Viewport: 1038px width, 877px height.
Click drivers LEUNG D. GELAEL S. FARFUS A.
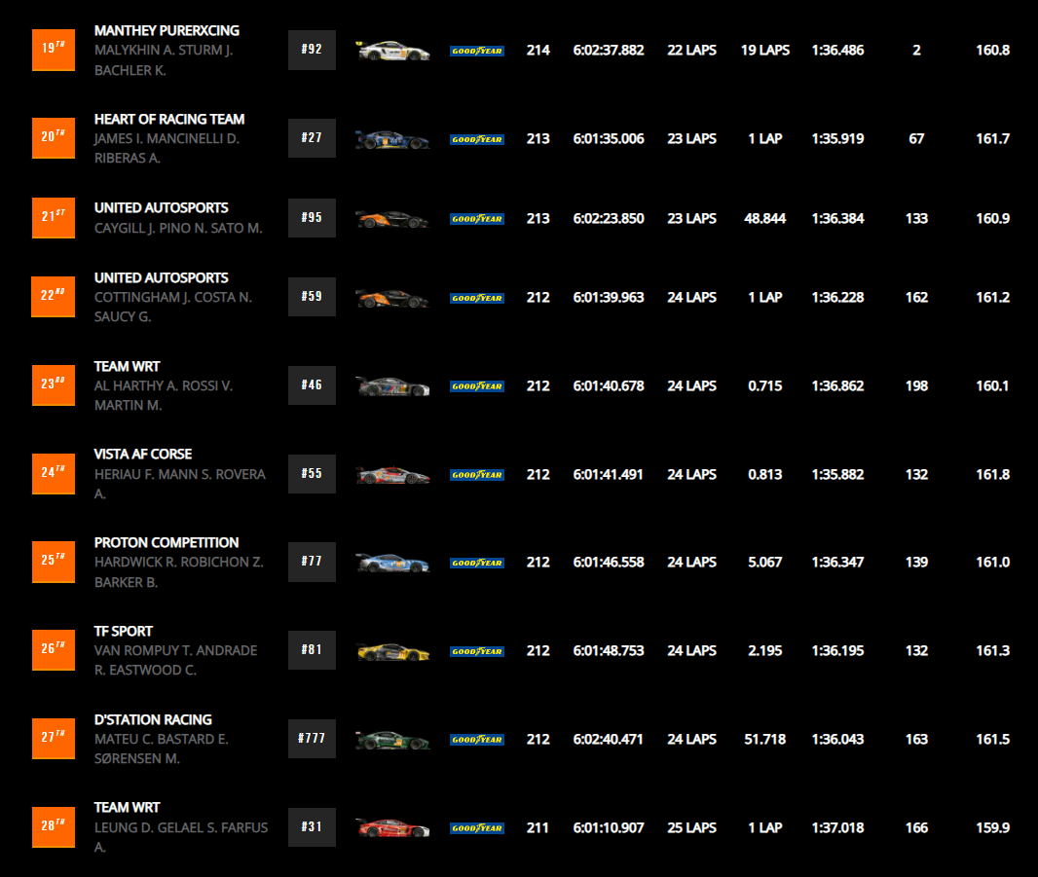point(181,837)
